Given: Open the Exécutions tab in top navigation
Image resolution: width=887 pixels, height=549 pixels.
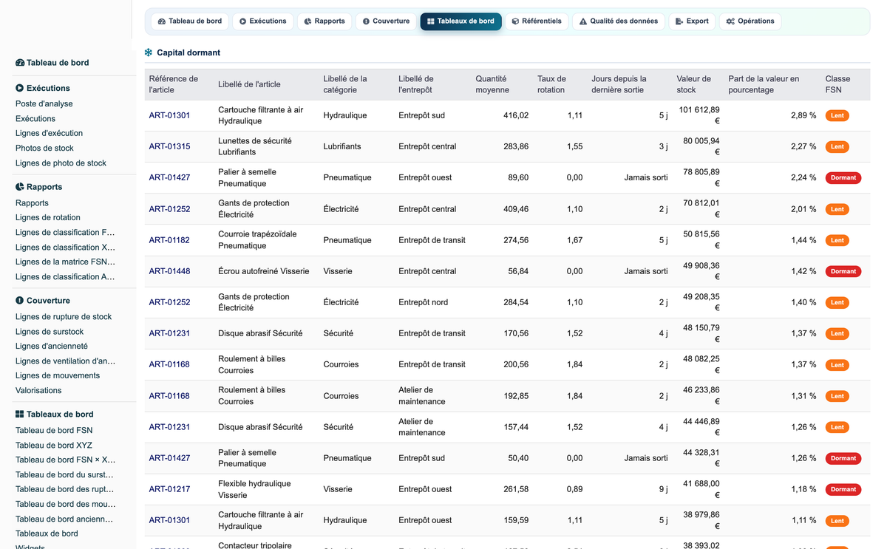Looking at the screenshot, I should tap(262, 21).
